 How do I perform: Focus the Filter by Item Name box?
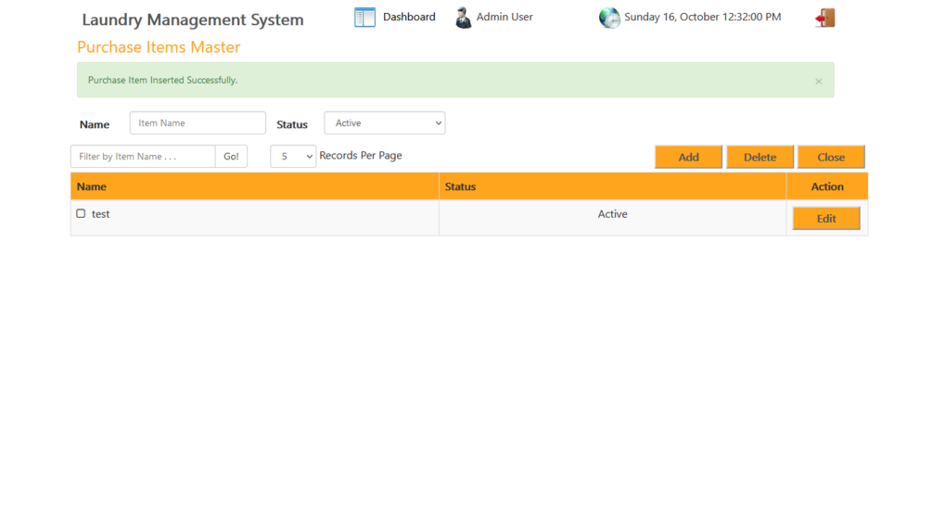point(143,156)
